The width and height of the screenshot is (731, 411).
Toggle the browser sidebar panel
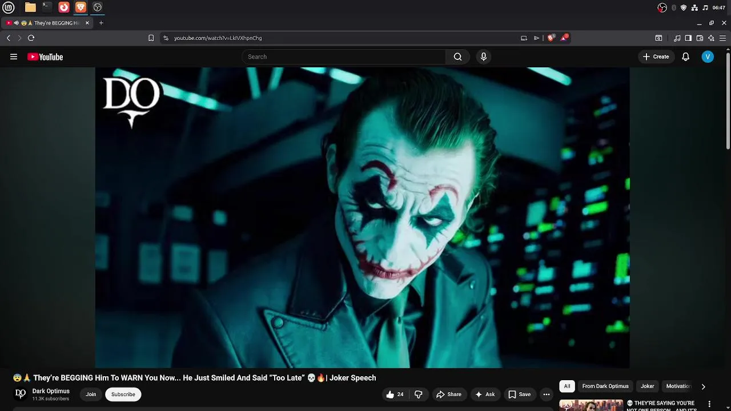[688, 38]
